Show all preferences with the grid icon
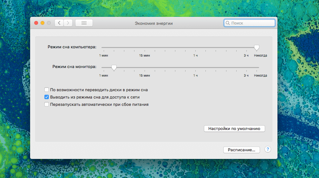The width and height of the screenshot is (319, 178). click(84, 23)
